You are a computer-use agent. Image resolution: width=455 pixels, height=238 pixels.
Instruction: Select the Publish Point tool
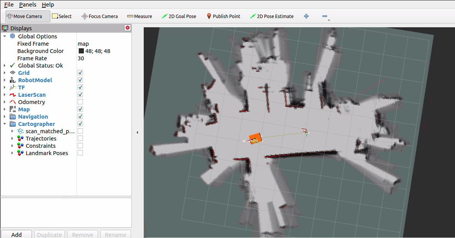click(x=223, y=16)
